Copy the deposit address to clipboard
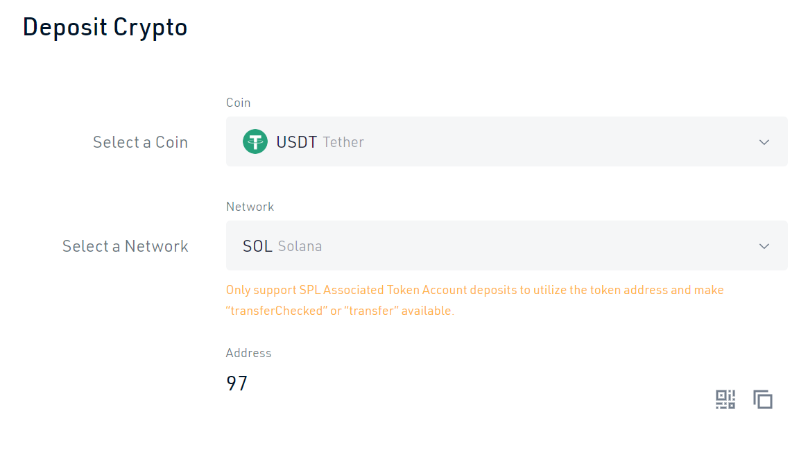This screenshot has width=799, height=466. coord(763,399)
